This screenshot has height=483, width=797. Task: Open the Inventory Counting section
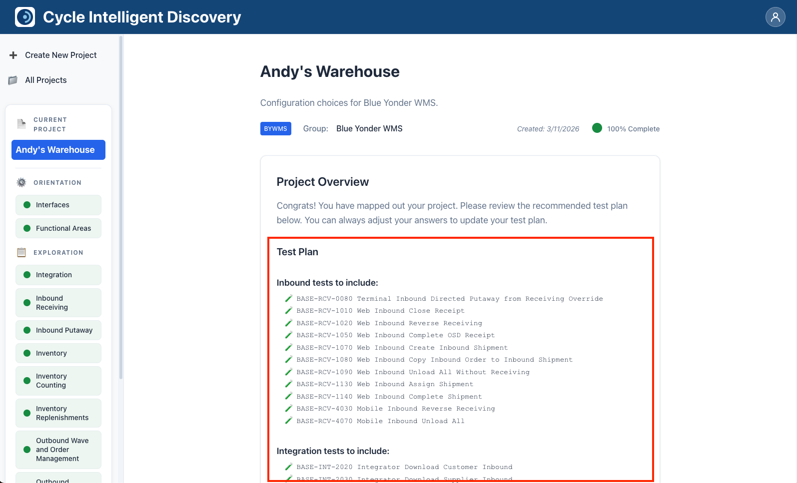coord(58,381)
